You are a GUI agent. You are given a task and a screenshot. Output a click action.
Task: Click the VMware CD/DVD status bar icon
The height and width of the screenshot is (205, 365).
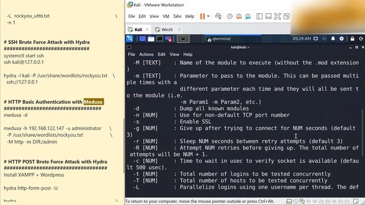click(x=295, y=201)
